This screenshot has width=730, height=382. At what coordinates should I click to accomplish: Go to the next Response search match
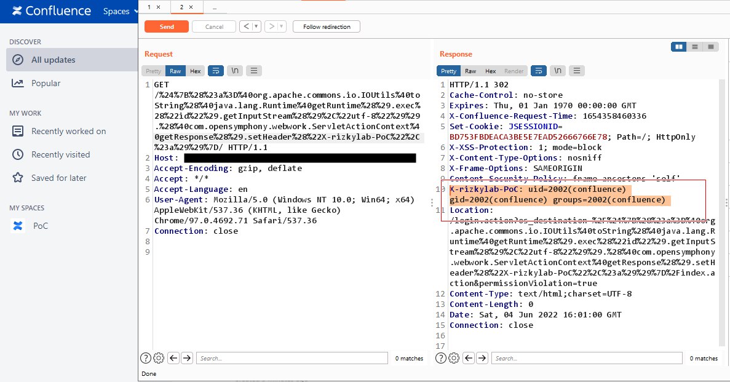tap(482, 358)
